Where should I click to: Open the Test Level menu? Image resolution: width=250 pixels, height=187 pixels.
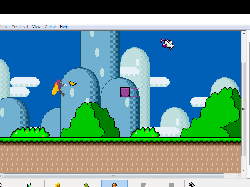(20, 27)
